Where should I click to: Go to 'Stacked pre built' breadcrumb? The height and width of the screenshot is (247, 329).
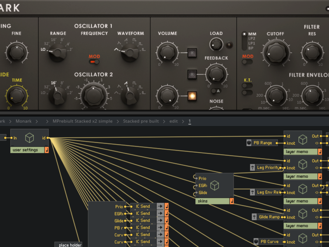[x=140, y=121]
